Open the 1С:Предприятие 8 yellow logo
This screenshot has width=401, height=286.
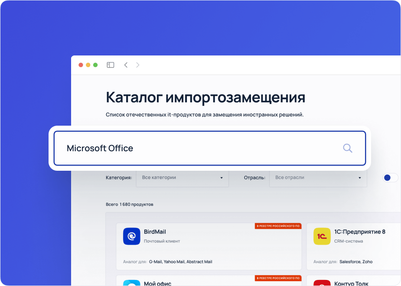322,236
